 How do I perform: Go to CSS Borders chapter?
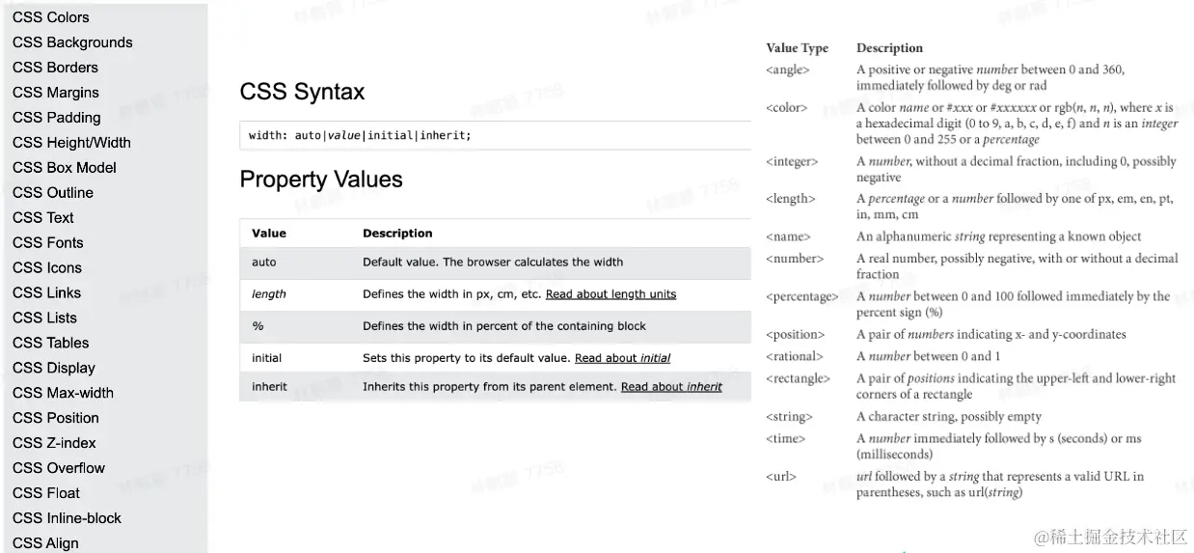click(x=55, y=68)
